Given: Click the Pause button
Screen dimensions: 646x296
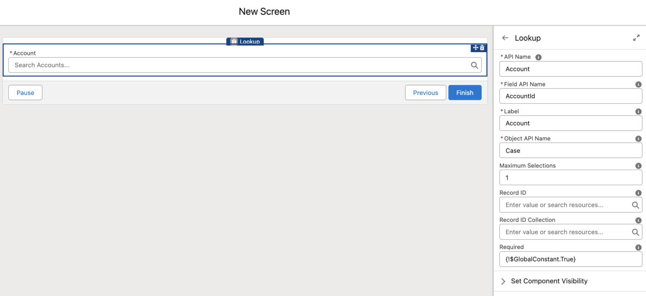Looking at the screenshot, I should pyautogui.click(x=25, y=92).
